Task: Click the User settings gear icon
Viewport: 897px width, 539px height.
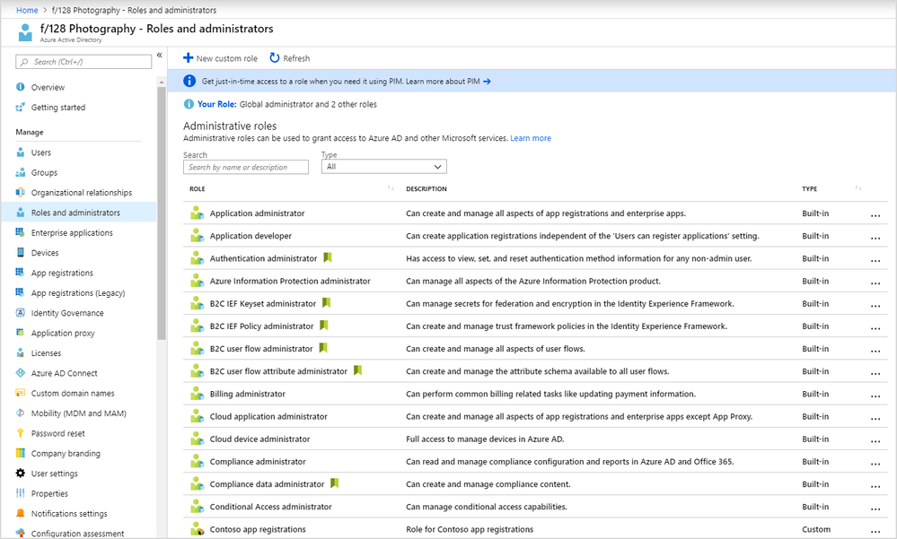Action: pyautogui.click(x=21, y=473)
